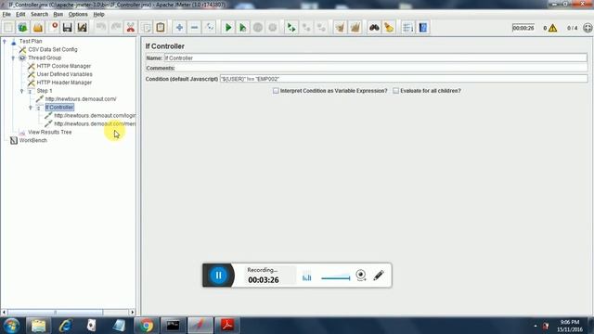The width and height of the screenshot is (594, 334).
Task: Click the Stop test icon
Action: pyautogui.click(x=258, y=27)
